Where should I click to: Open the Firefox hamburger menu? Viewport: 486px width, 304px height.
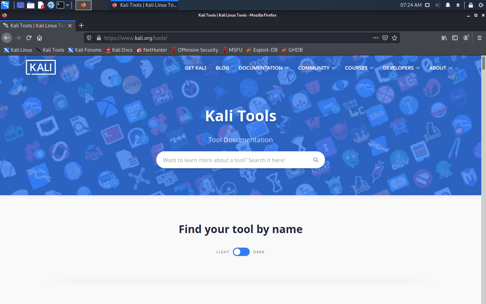click(480, 38)
